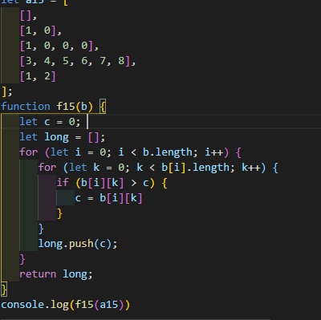Viewport: 321px width, 320px height.
Task: Click function name f15 in the declaration
Action: [x=66, y=107]
